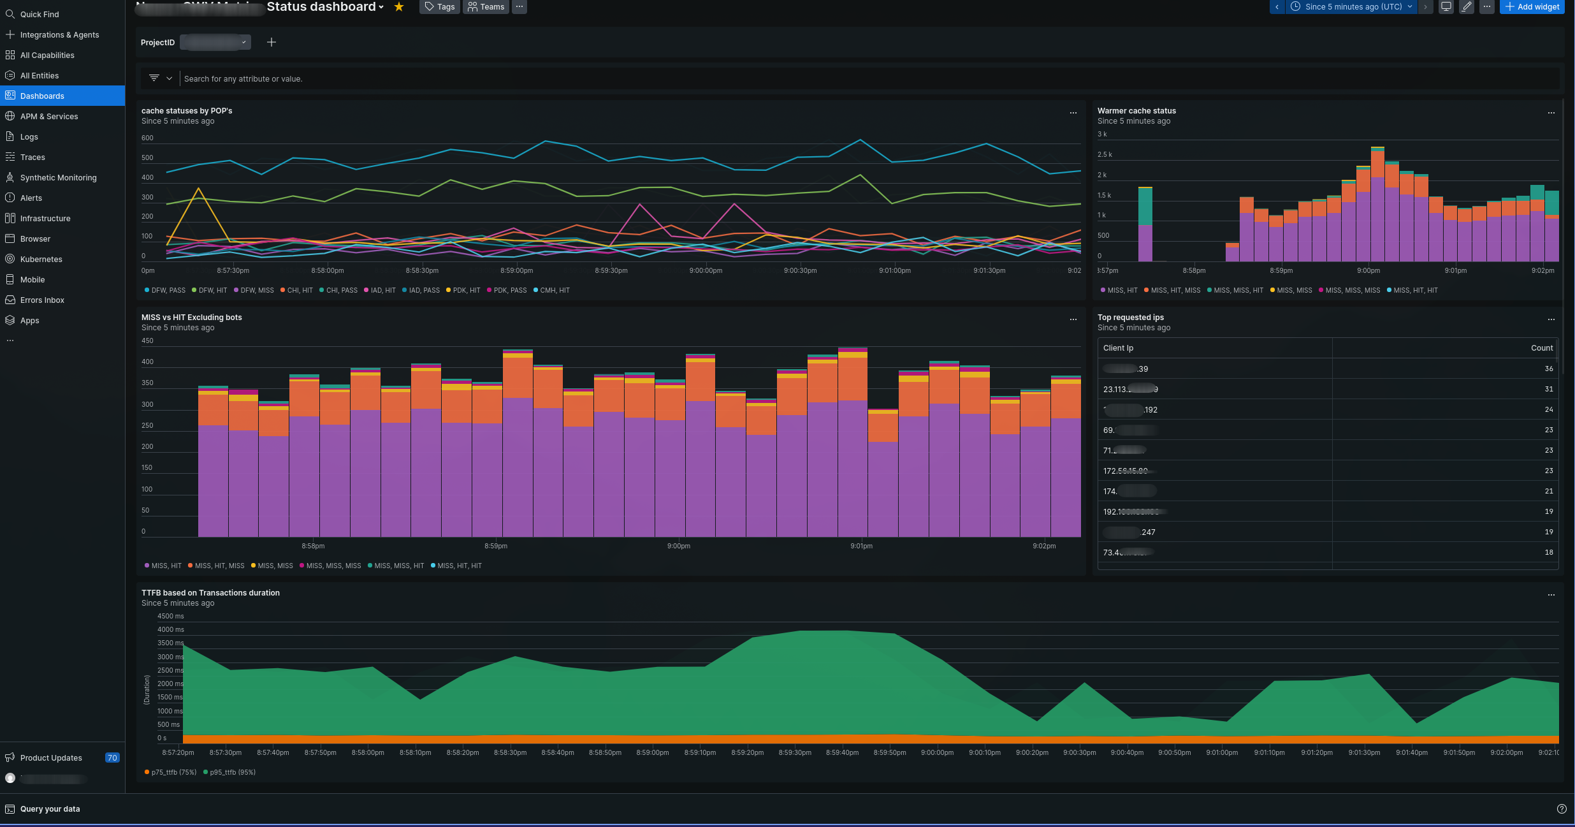This screenshot has height=827, width=1575.
Task: Open Synthetic Monitoring
Action: pos(58,177)
